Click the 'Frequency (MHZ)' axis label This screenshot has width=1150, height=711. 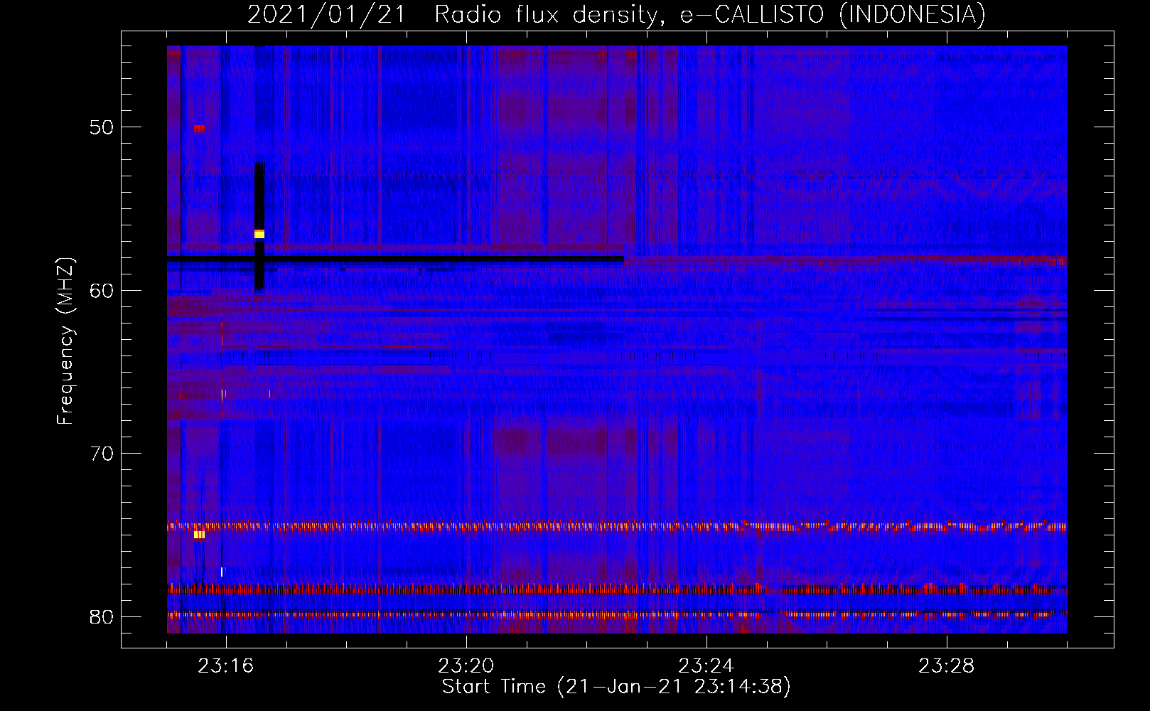[65, 341]
